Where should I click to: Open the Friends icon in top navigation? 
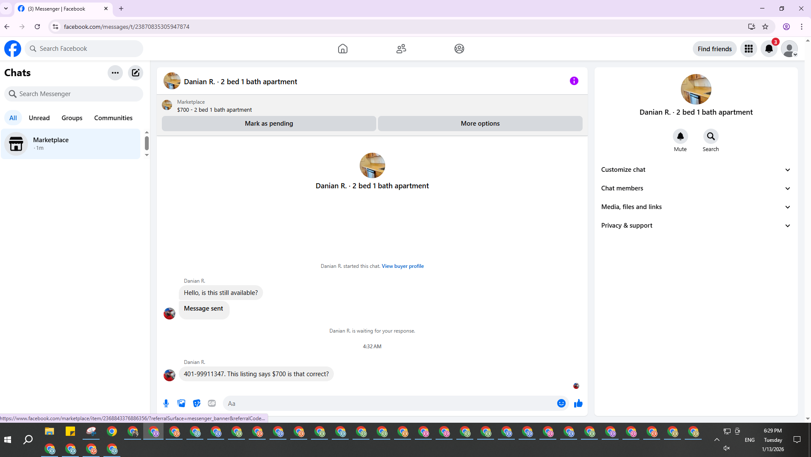click(401, 49)
